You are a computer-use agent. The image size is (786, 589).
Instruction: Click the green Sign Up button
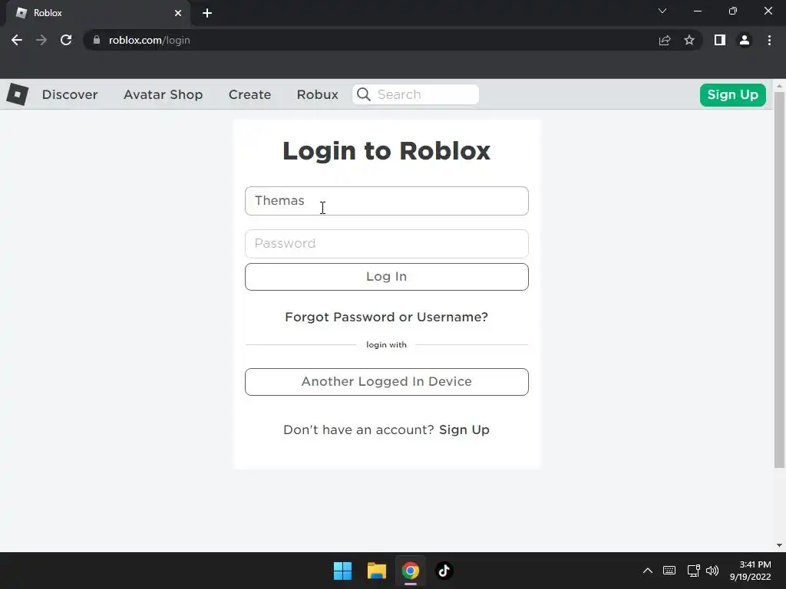[x=732, y=94]
